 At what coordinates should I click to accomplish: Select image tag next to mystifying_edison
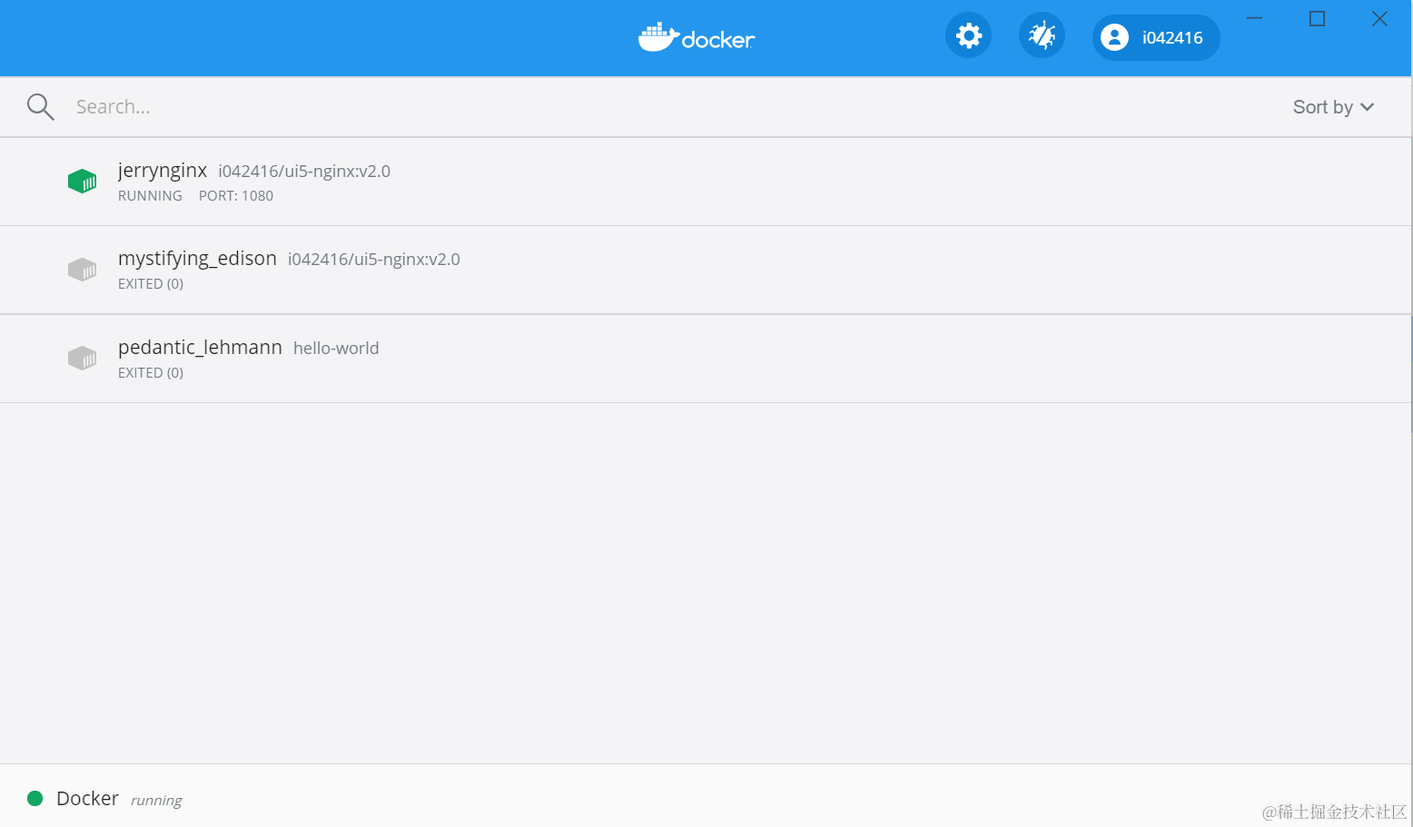coord(374,260)
